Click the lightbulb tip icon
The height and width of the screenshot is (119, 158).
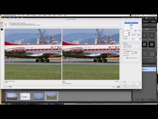pos(5,24)
